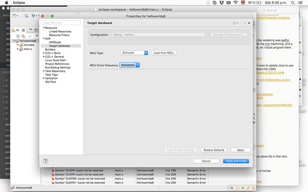This screenshot has width=308, height=192.
Task: Toggle Link with Editor in Project Explorer
Action: pyautogui.click(x=23, y=36)
